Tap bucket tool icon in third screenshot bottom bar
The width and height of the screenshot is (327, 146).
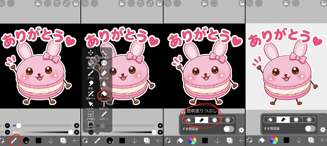pyautogui.click(x=180, y=141)
